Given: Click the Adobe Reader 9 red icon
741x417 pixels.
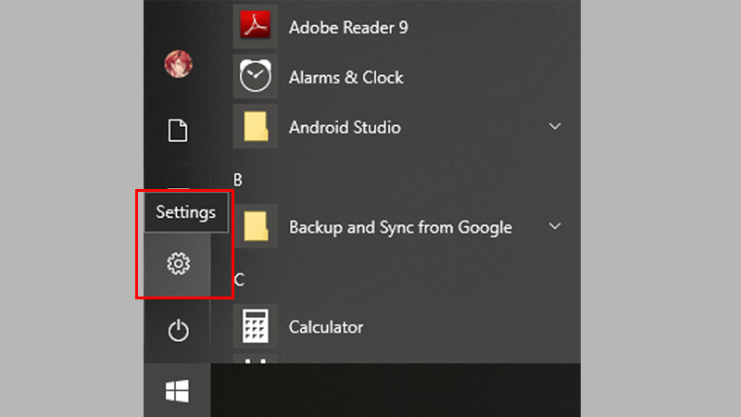Looking at the screenshot, I should [x=256, y=26].
